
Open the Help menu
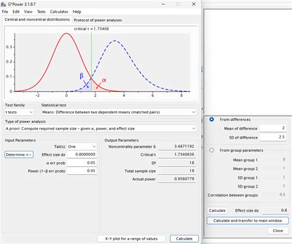pos(77,12)
